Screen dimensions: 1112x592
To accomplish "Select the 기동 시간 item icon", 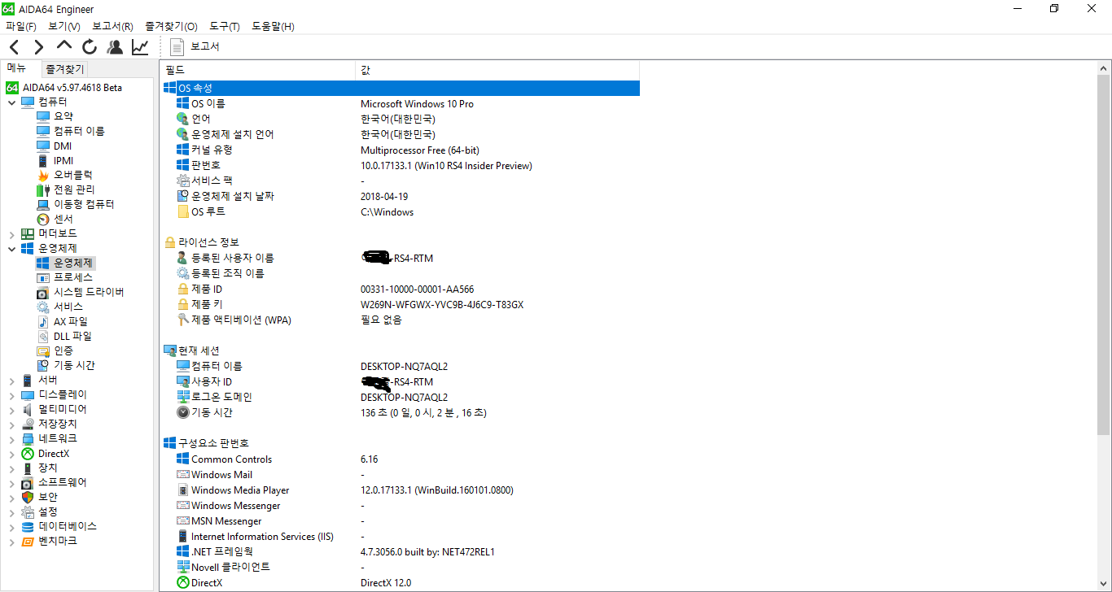I will pyautogui.click(x=43, y=365).
